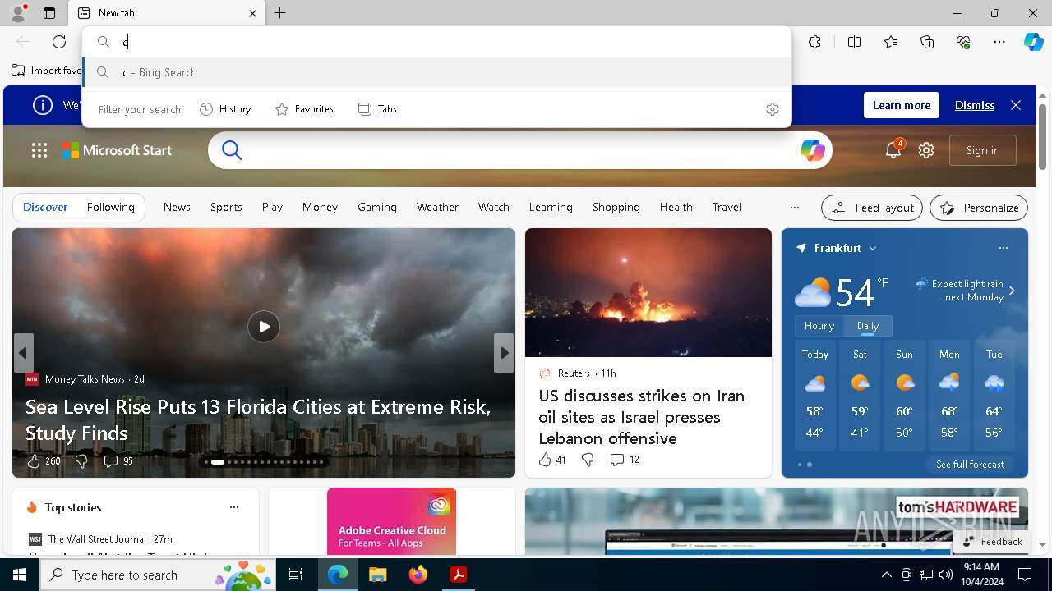Open See full forecast link
1052x591 pixels.
click(970, 465)
